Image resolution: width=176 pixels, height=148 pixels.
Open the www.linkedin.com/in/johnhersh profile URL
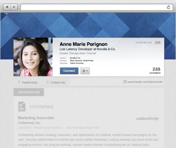tap(145, 82)
